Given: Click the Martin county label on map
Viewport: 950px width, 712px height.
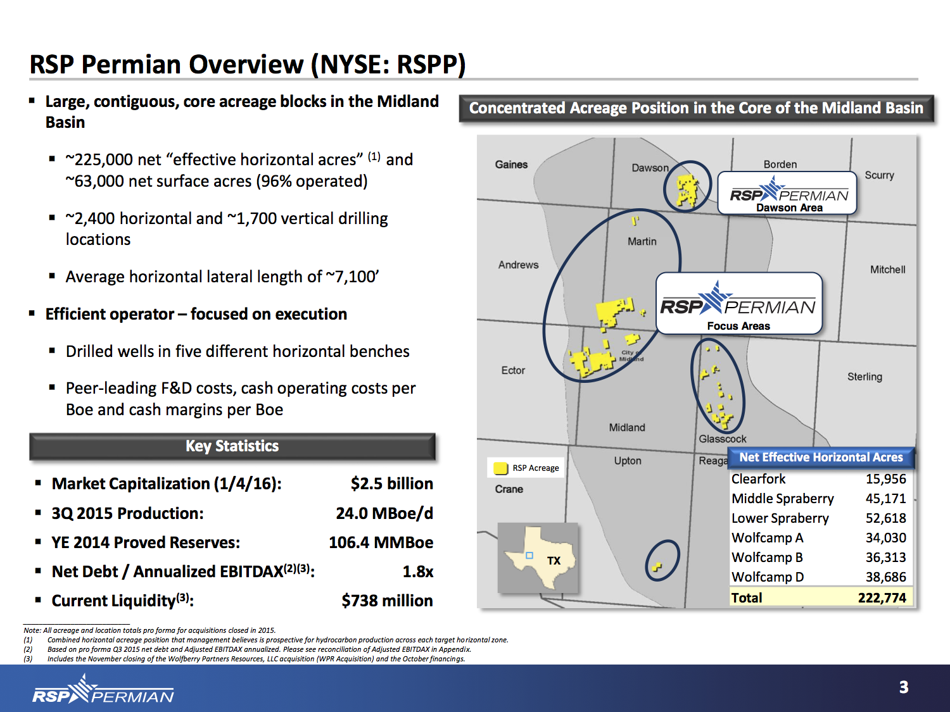Looking at the screenshot, I should click(642, 242).
